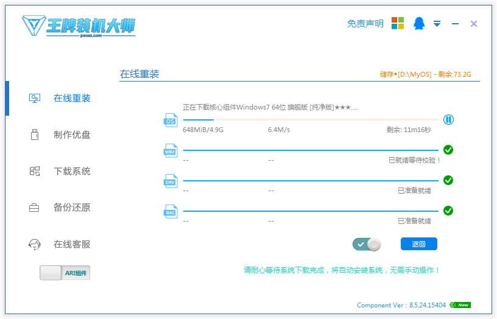Click the 已就绪等待校验！ status text
The height and width of the screenshot is (319, 497).
(x=415, y=160)
